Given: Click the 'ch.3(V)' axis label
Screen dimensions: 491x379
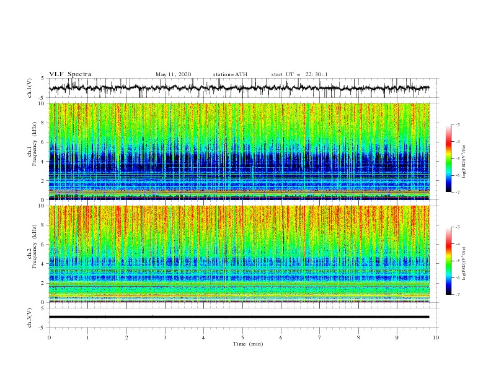Looking at the screenshot, I should click(30, 318).
